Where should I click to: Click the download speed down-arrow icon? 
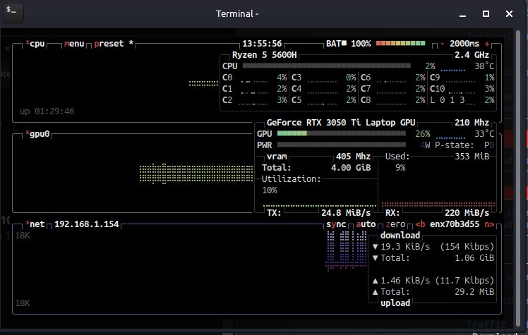click(x=375, y=247)
